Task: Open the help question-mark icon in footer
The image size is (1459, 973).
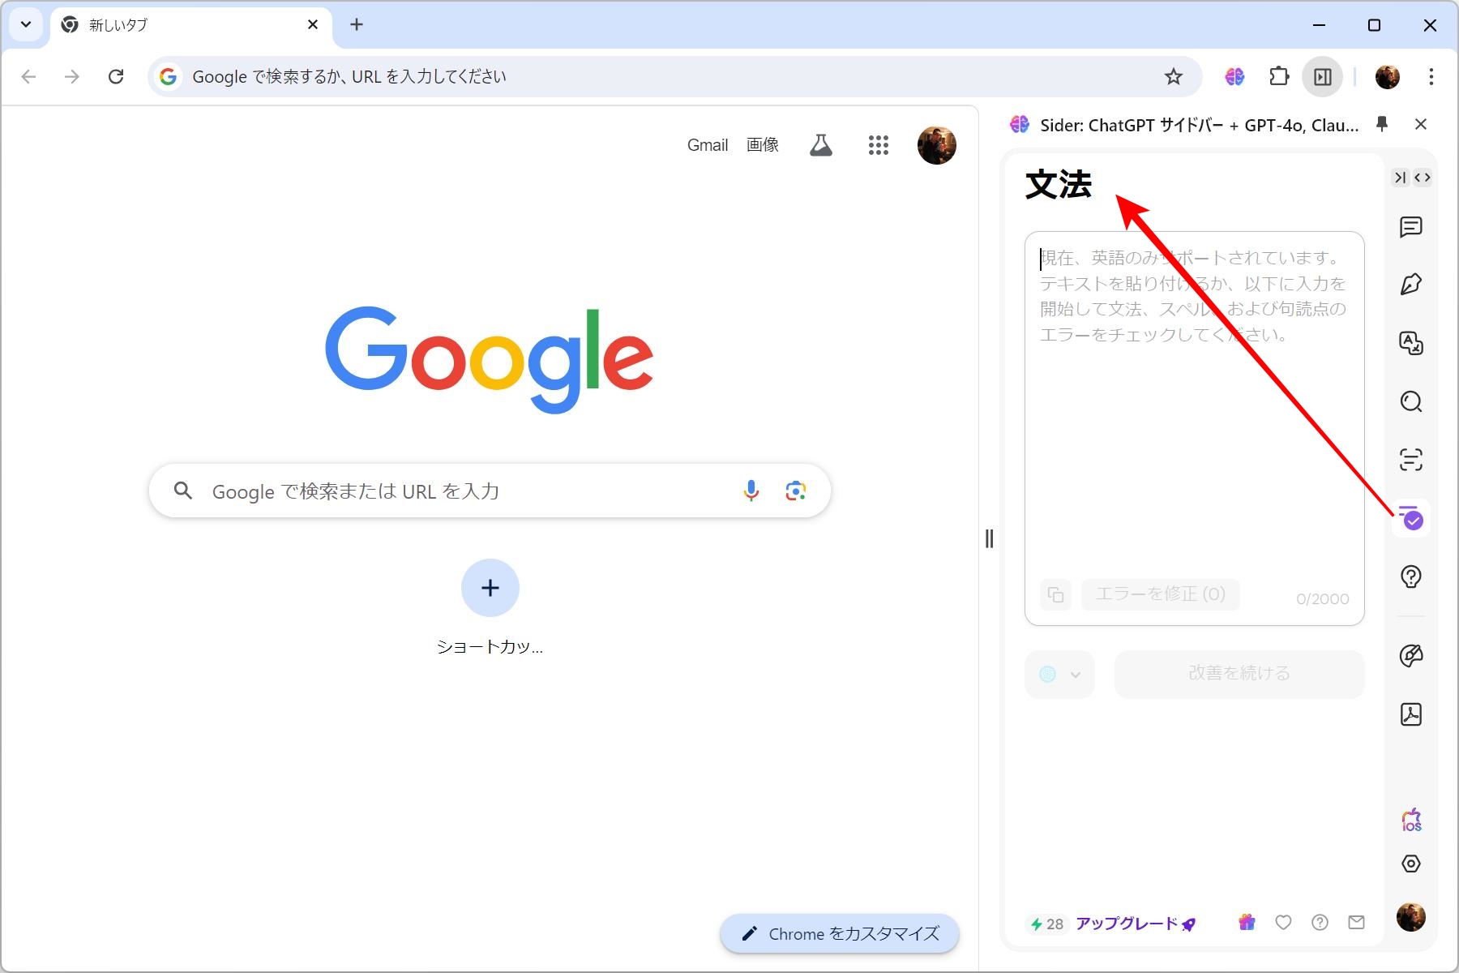Action: 1320,922
